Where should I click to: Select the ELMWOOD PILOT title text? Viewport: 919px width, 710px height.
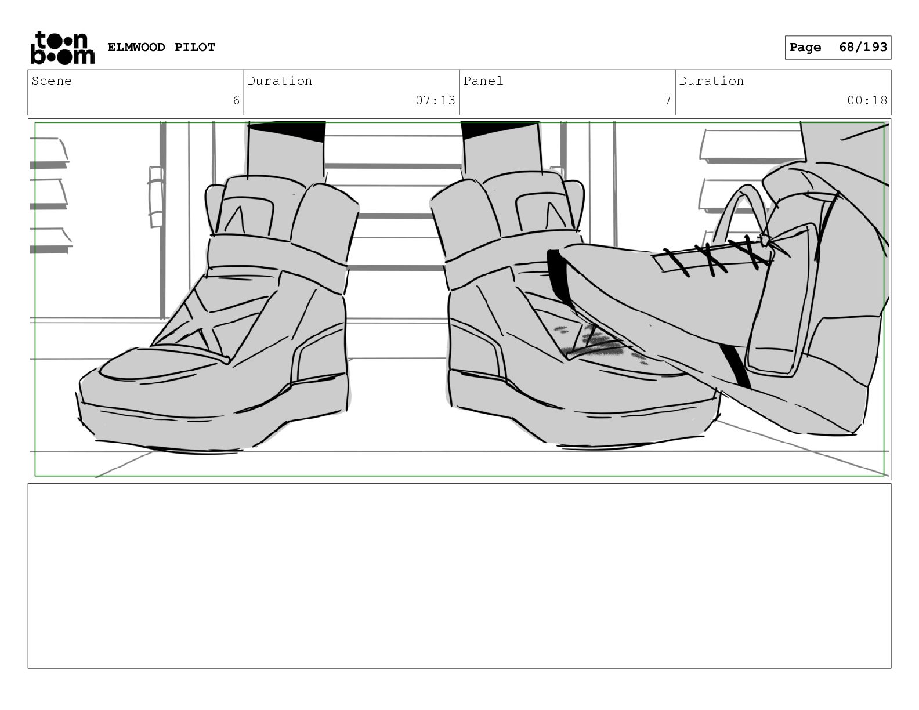click(x=161, y=47)
